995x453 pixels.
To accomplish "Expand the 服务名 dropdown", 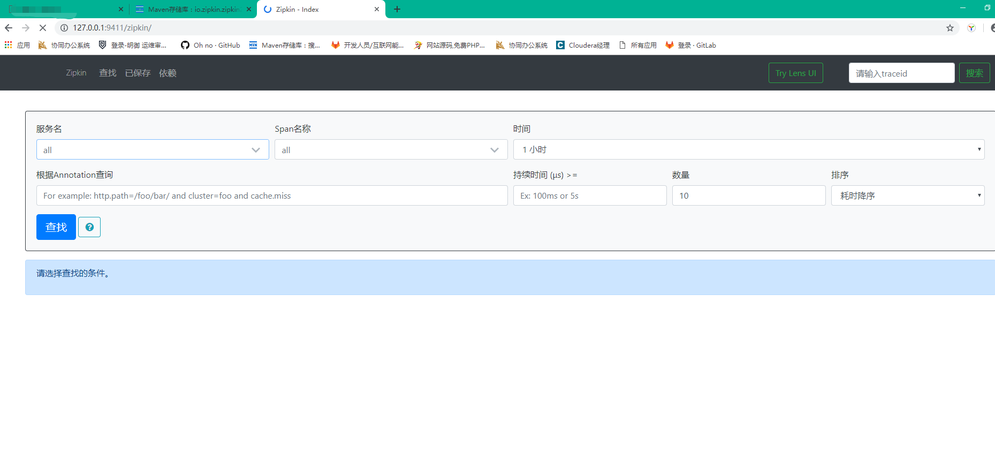I will (153, 149).
